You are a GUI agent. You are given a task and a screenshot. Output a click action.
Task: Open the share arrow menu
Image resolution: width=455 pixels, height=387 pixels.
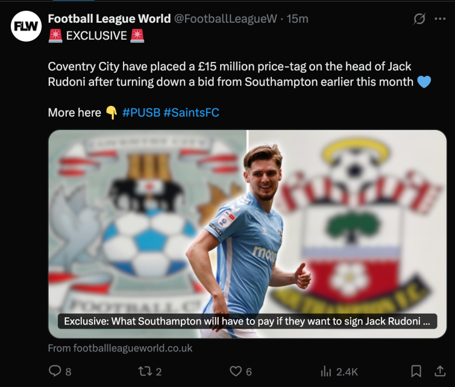pos(440,371)
